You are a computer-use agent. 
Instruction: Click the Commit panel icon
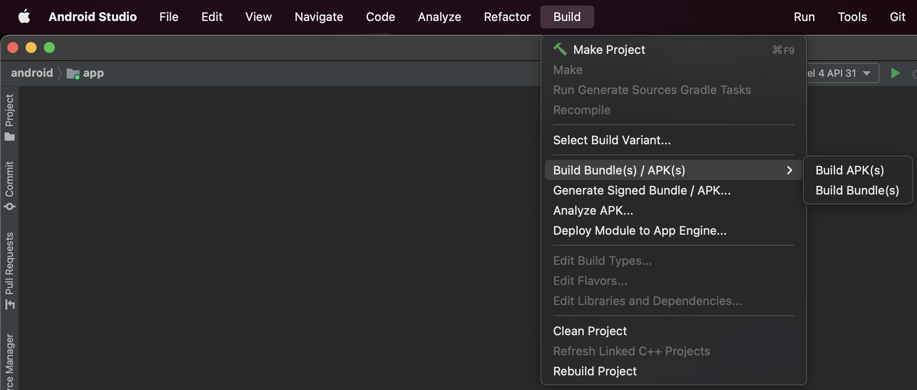(10, 206)
